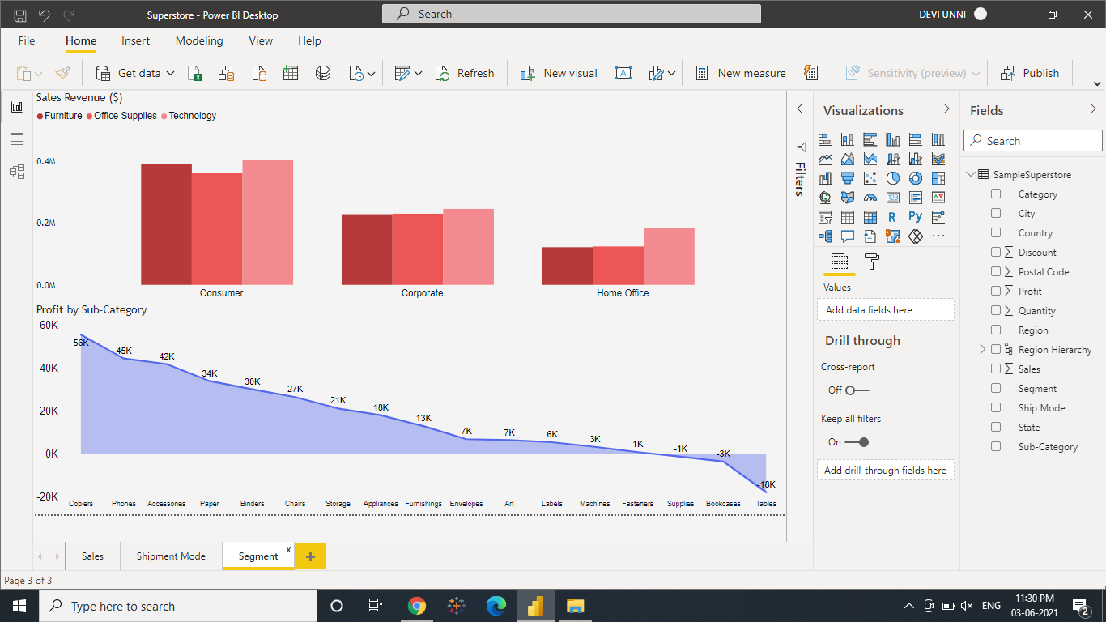This screenshot has height=622, width=1106.
Task: Open the Get data dropdown
Action: click(171, 72)
